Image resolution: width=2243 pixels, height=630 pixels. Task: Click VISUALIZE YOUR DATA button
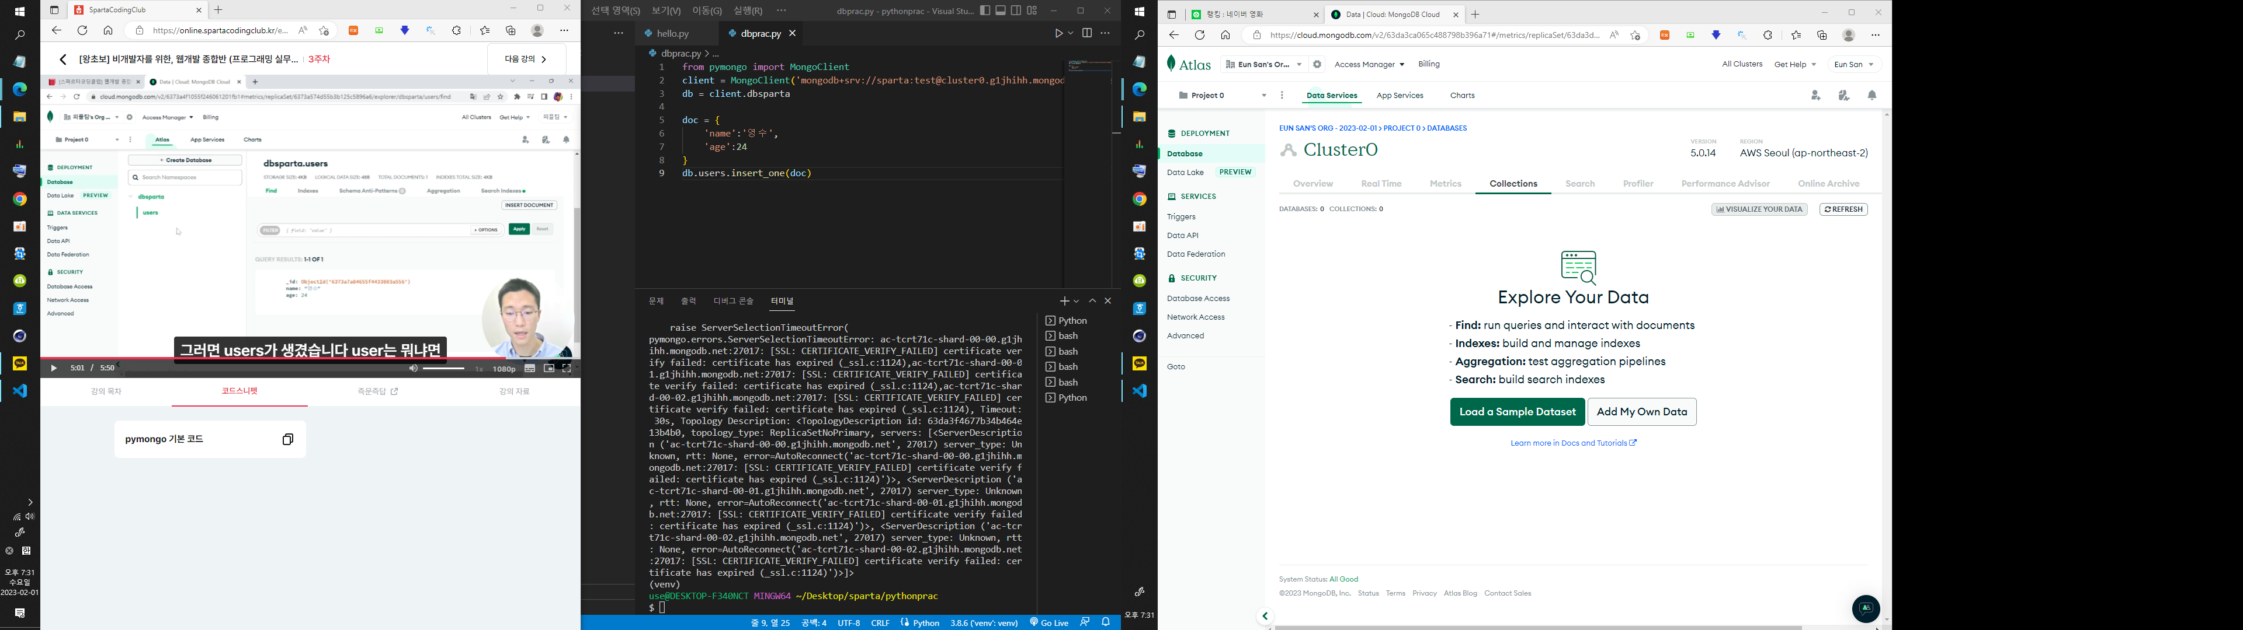pos(1760,210)
